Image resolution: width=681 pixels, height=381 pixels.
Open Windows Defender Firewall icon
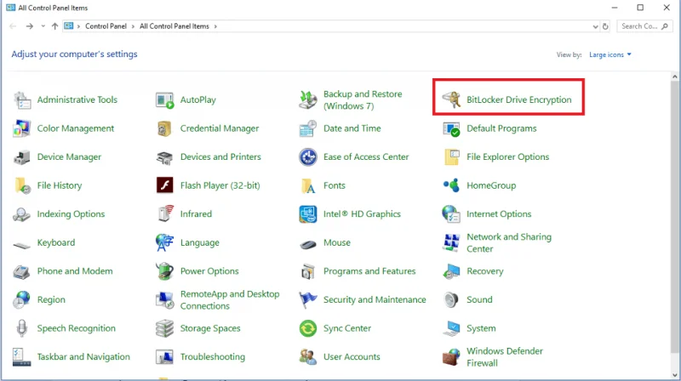point(451,357)
